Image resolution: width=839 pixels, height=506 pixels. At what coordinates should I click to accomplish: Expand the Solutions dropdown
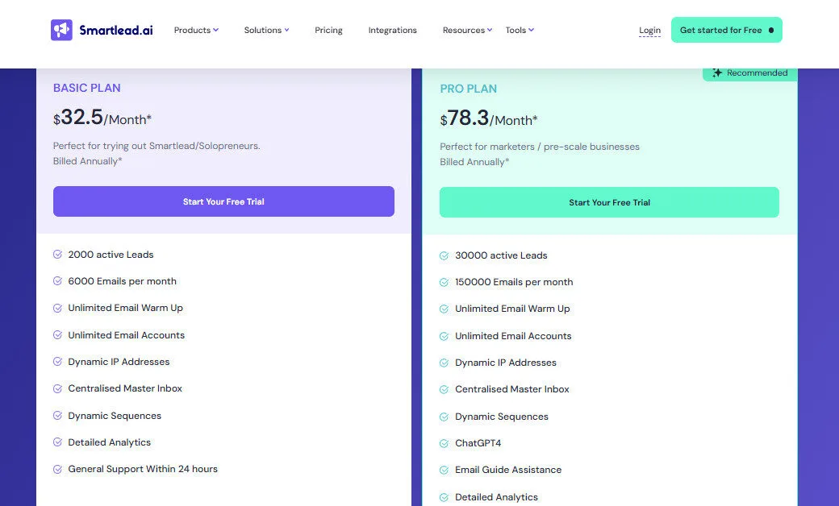pyautogui.click(x=266, y=30)
